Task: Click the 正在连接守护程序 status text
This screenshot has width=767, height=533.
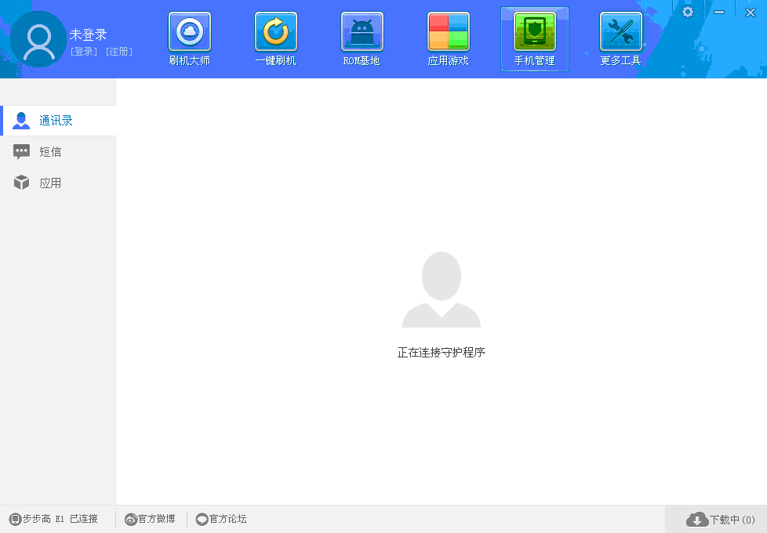Action: [442, 353]
